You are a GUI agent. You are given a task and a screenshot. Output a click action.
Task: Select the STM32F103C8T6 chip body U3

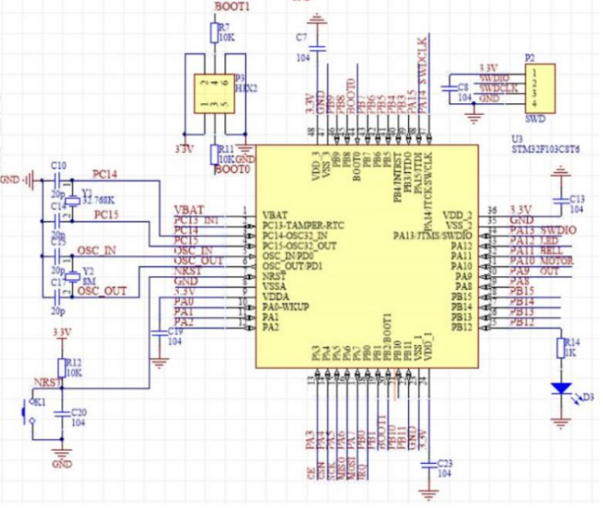click(367, 256)
